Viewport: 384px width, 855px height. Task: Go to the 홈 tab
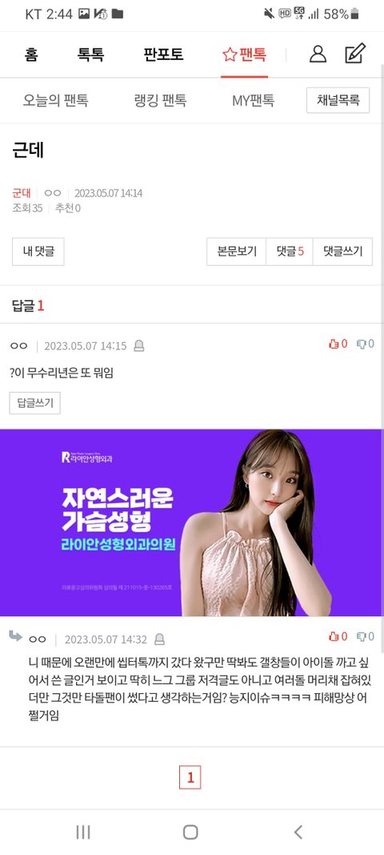point(31,54)
